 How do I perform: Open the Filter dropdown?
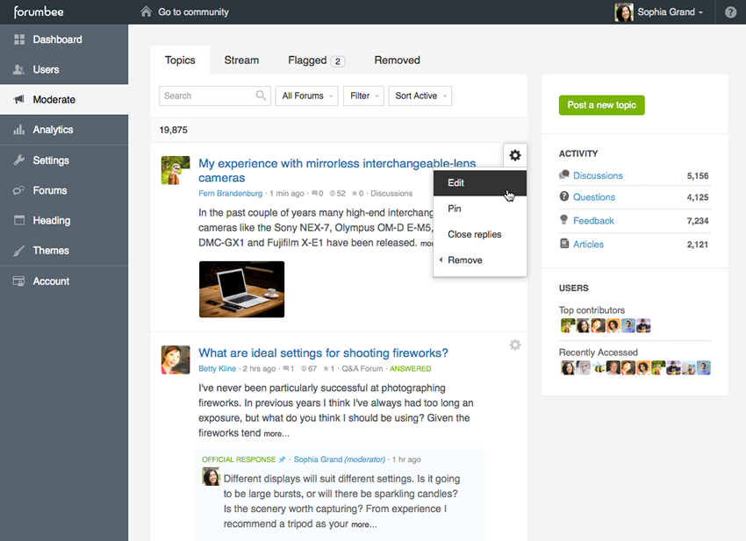364,96
